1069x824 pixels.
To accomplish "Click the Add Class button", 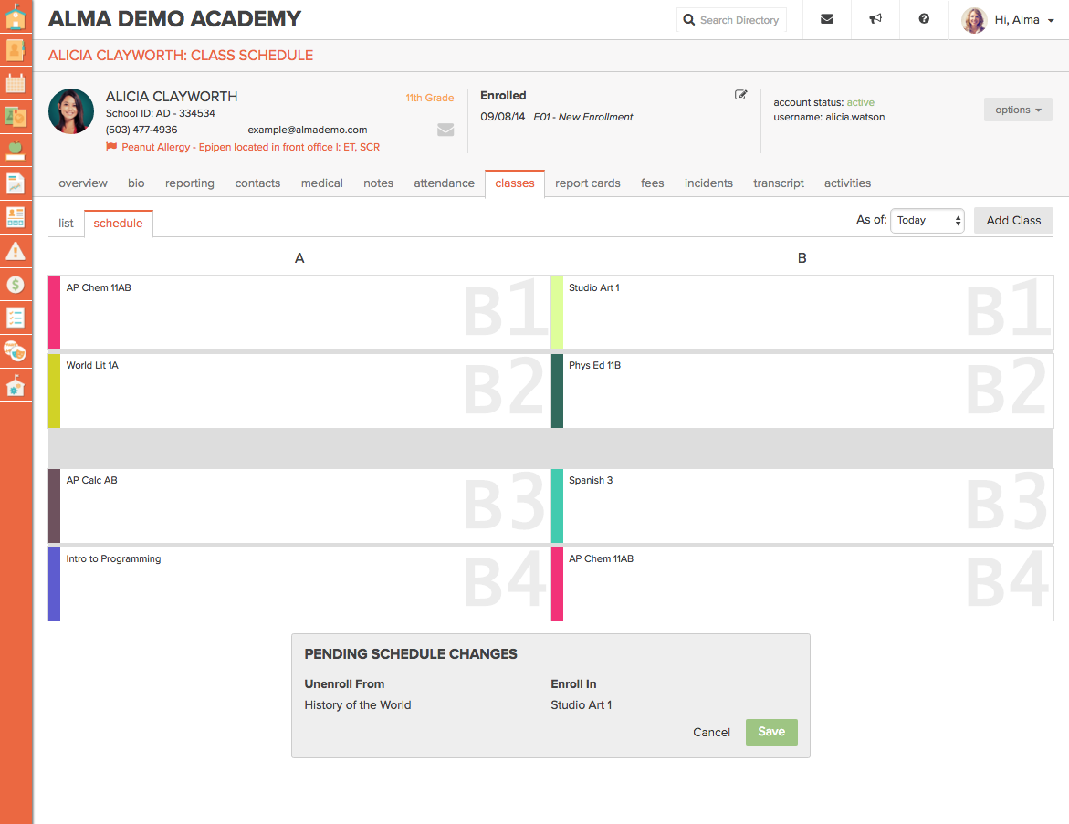I will click(1013, 220).
